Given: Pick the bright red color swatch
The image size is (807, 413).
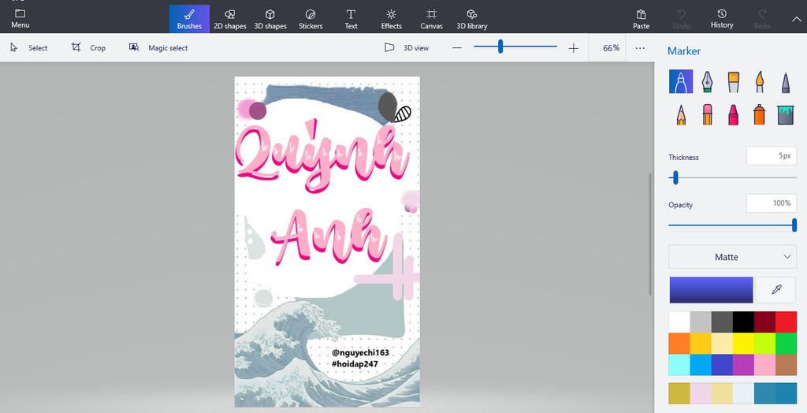Looking at the screenshot, I should (x=786, y=322).
